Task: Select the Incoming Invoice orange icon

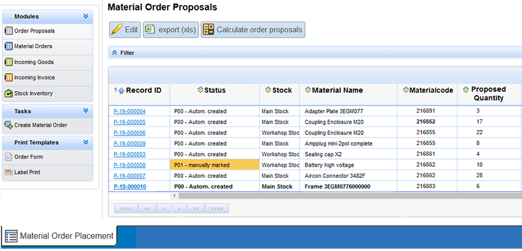Action: coord(8,78)
